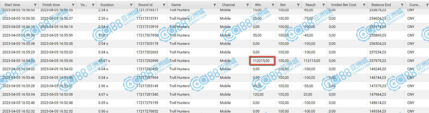Select duration 2.96 s cell
This screenshot has height=113, width=429.
click(x=103, y=86)
